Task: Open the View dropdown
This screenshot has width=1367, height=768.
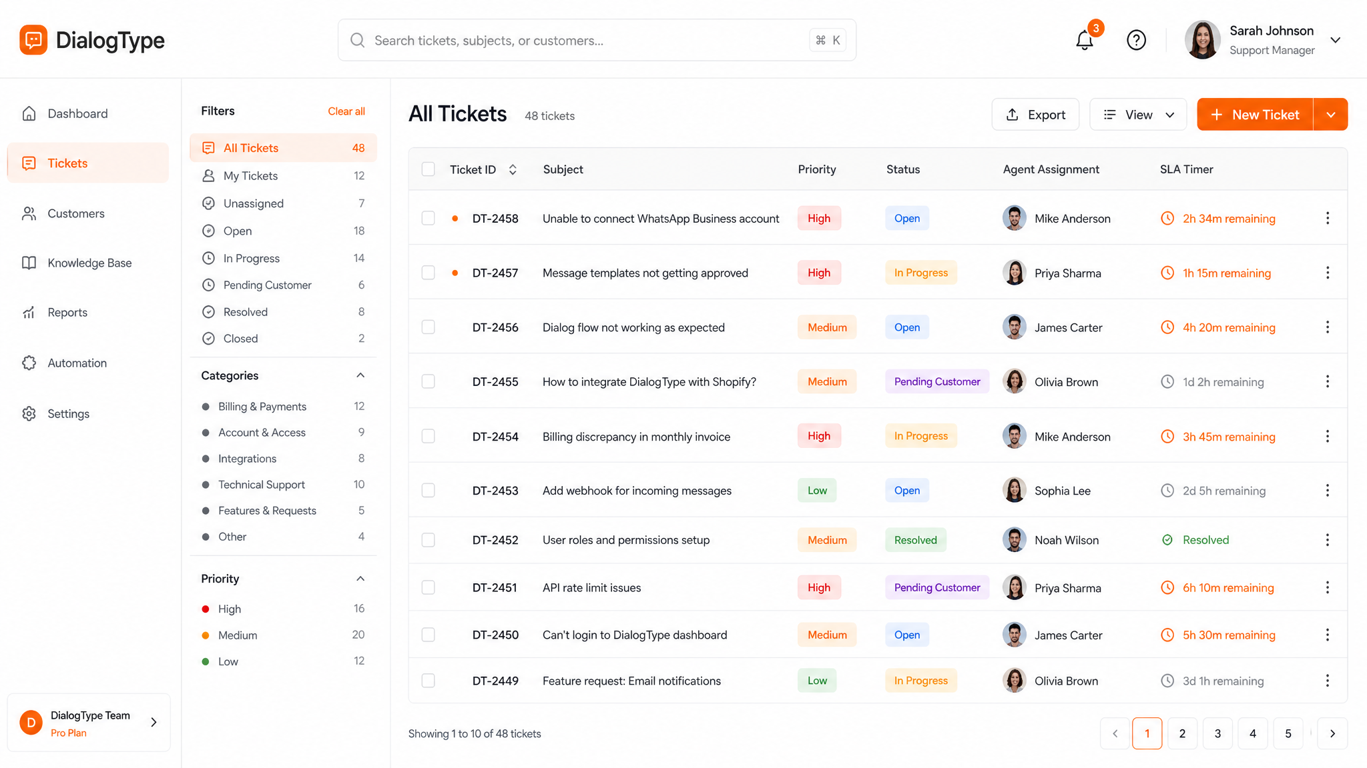Action: pyautogui.click(x=1138, y=115)
